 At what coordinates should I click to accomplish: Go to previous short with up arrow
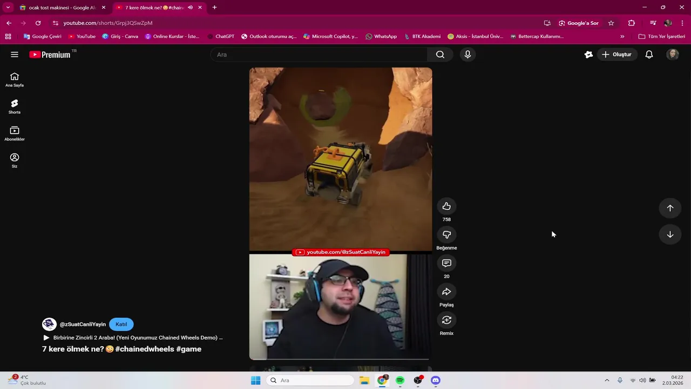[x=670, y=208]
